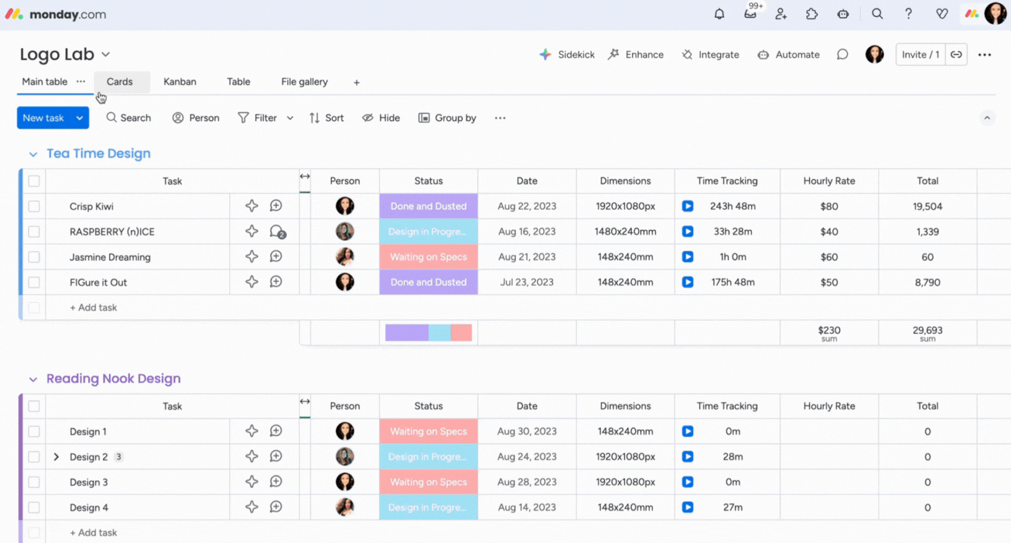
Task: Check the Crisp Kiwi row checkbox
Action: tap(34, 206)
